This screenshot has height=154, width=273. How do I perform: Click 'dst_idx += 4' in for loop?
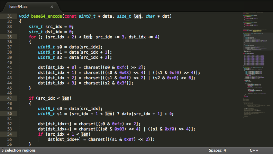click(143, 37)
